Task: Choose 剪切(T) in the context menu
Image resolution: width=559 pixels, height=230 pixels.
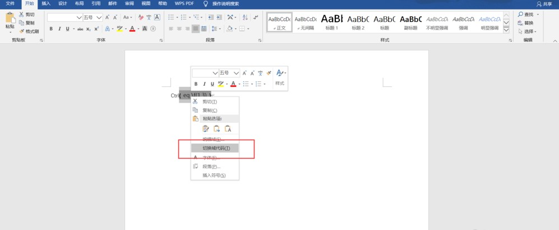Action: 215,102
